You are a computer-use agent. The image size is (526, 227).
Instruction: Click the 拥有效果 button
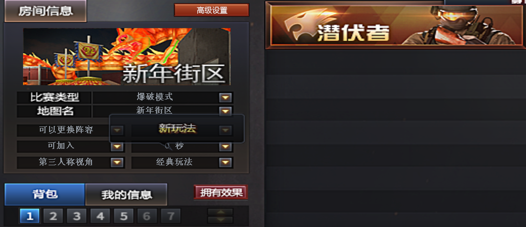(x=221, y=192)
